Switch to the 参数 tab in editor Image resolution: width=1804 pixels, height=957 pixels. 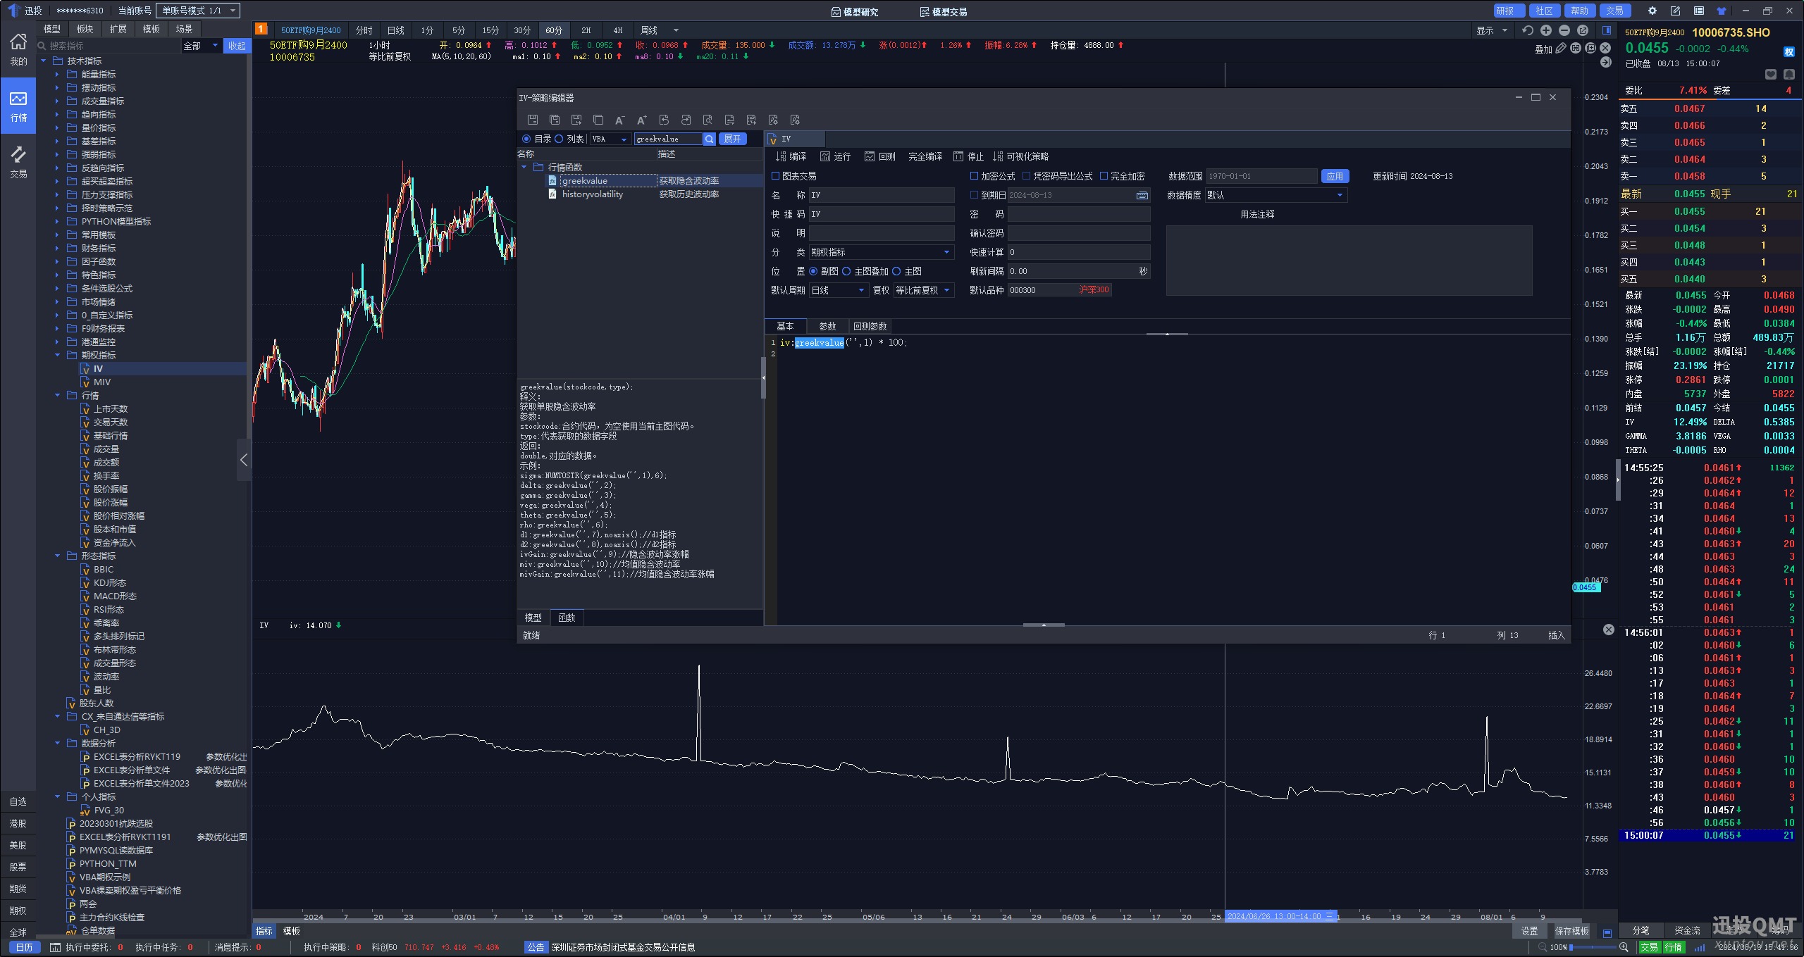coord(827,326)
